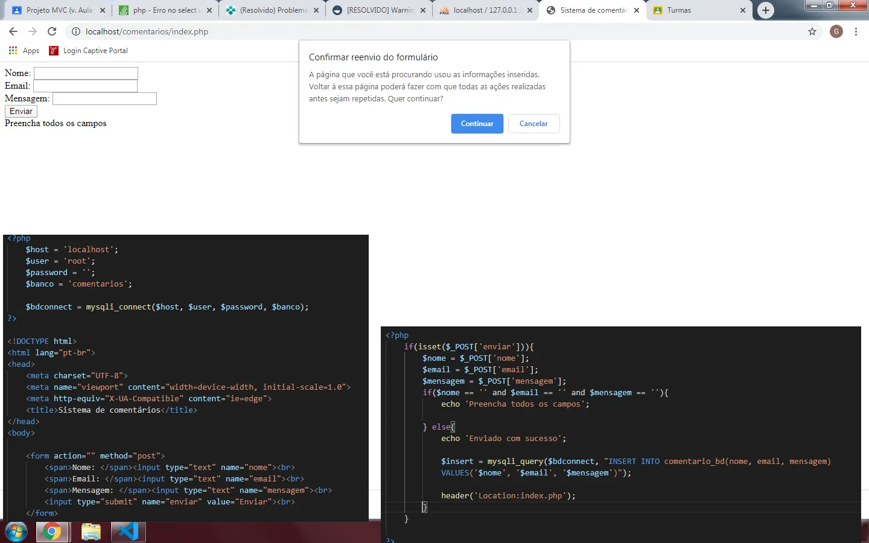Open the Chrome three-dot menu

pos(856,31)
